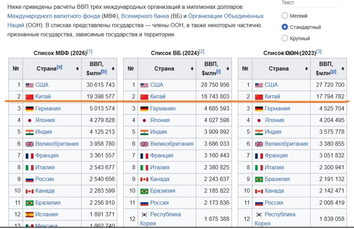Click the Испания flag in МВФ table
Viewport: 354px width, 229px height.
(30, 215)
